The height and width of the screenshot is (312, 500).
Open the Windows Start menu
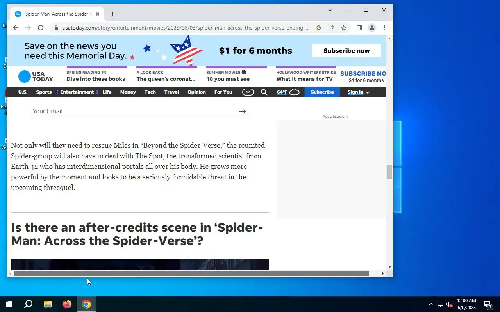pos(9,304)
